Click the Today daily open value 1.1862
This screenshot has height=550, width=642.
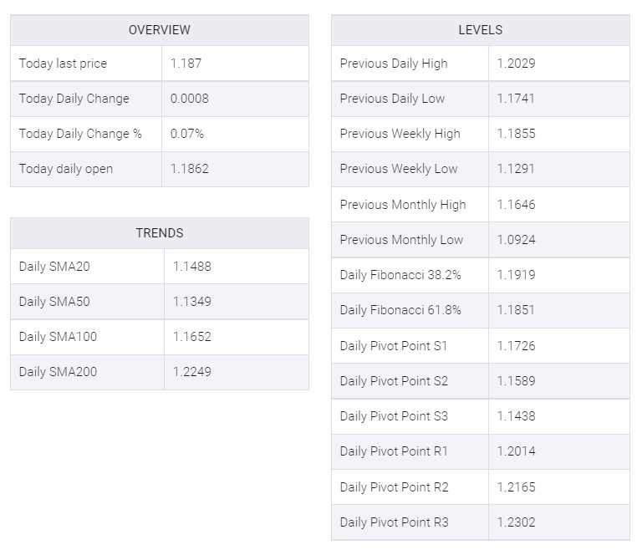tap(190, 169)
